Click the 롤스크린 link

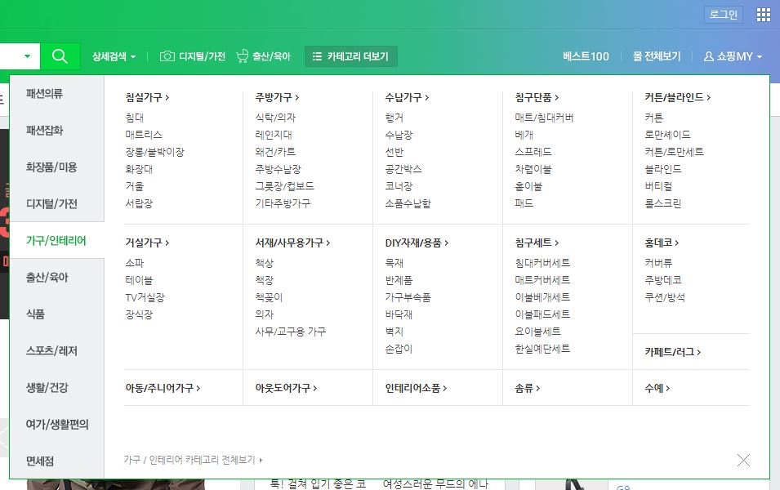coord(663,203)
